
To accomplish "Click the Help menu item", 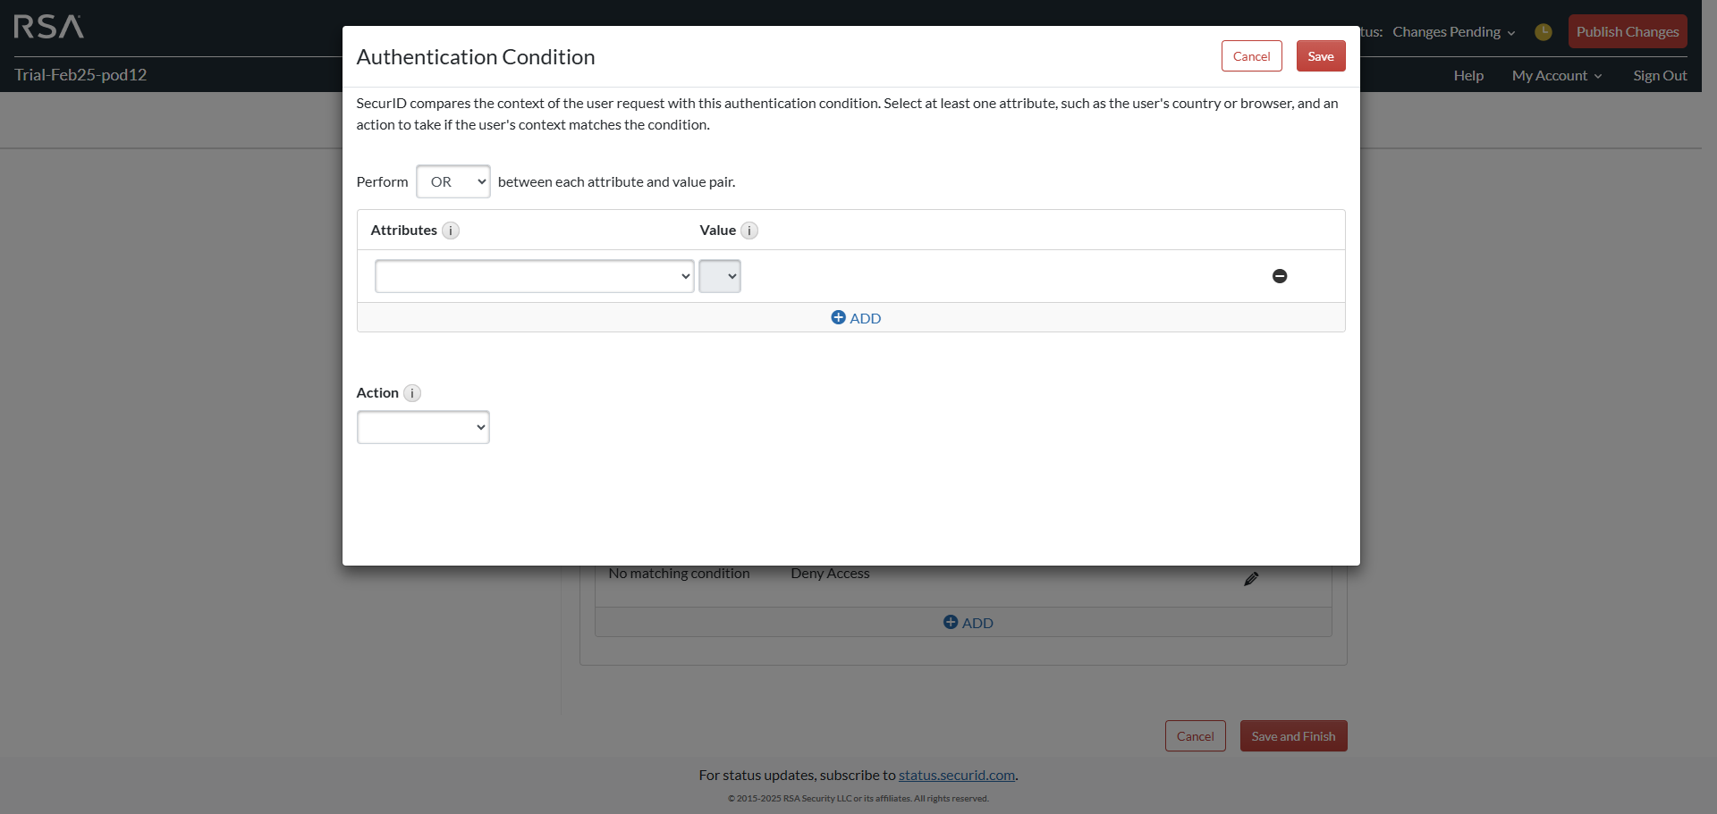I will coord(1467,75).
